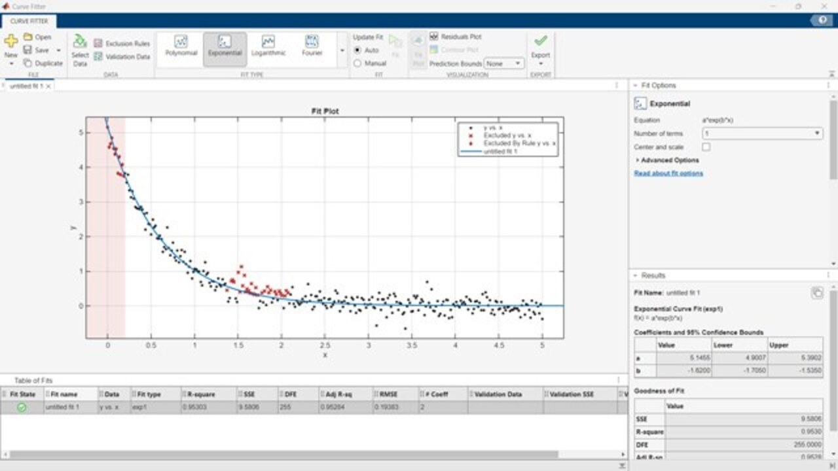Expand the Advanced Options section
This screenshot has width=838, height=471.
click(666, 160)
